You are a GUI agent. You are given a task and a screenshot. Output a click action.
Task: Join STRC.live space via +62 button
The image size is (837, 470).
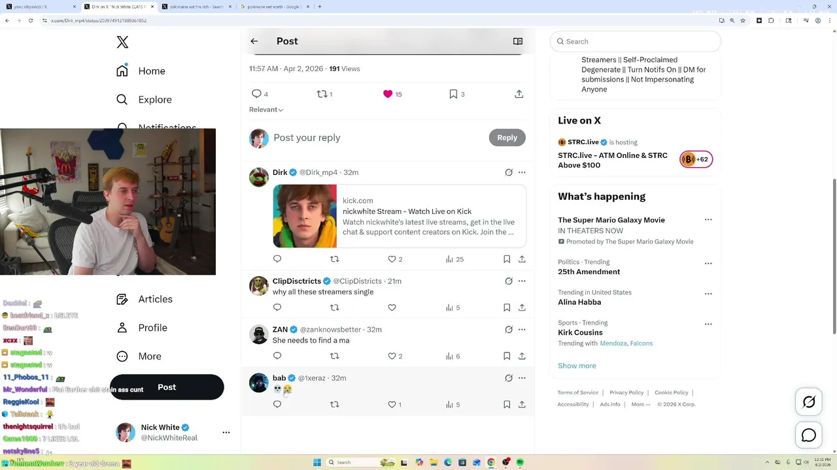pos(696,159)
